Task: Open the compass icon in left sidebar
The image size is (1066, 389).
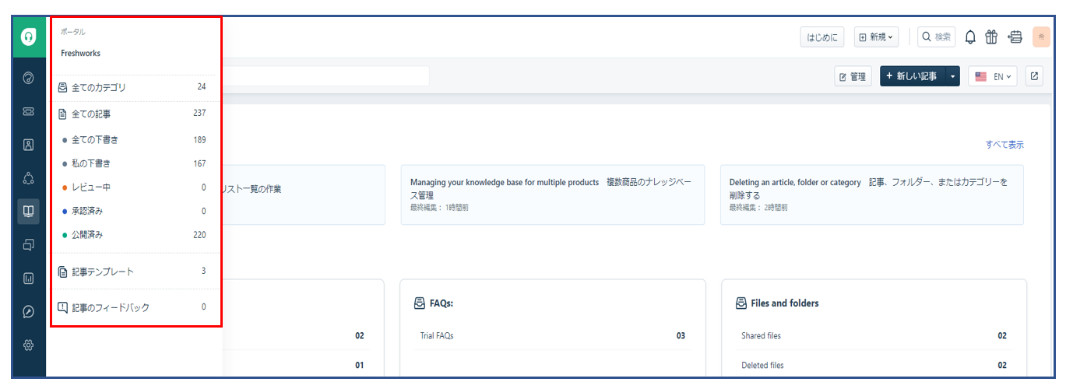Action: tap(29, 311)
